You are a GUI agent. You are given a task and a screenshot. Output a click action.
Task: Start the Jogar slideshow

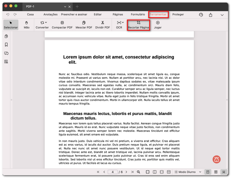tap(158, 25)
